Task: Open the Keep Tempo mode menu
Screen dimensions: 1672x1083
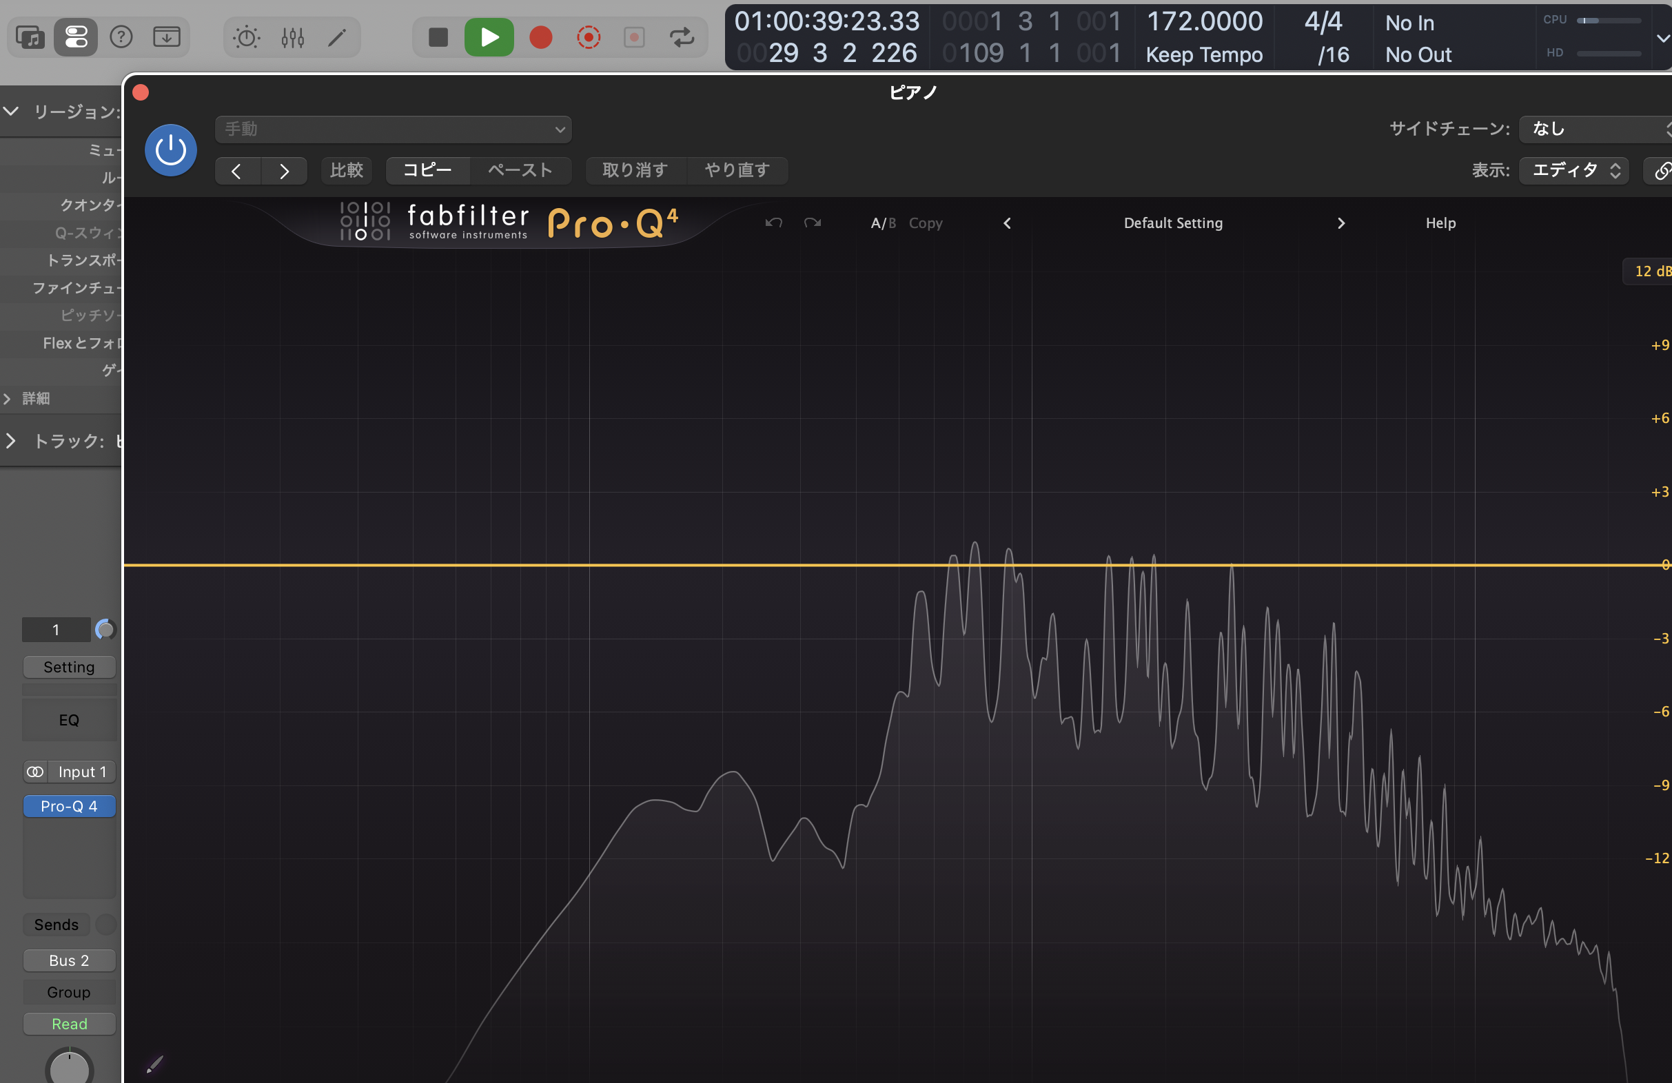Action: click(1204, 55)
